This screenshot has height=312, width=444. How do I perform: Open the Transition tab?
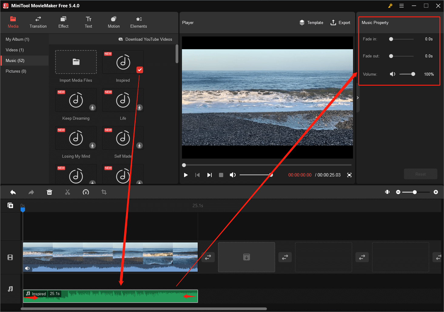point(38,22)
